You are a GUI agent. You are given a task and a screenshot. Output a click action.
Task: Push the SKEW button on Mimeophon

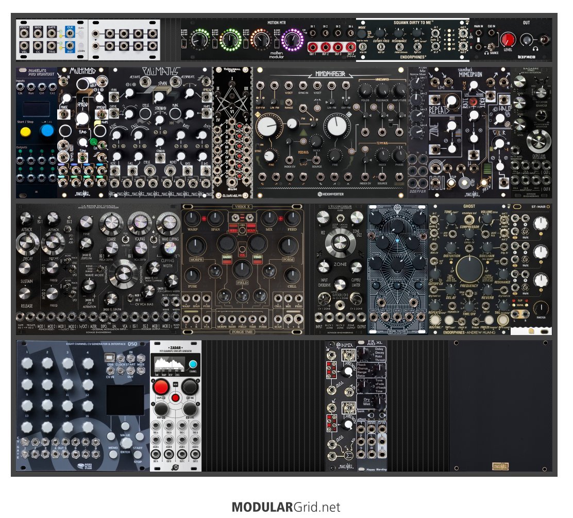484,182
